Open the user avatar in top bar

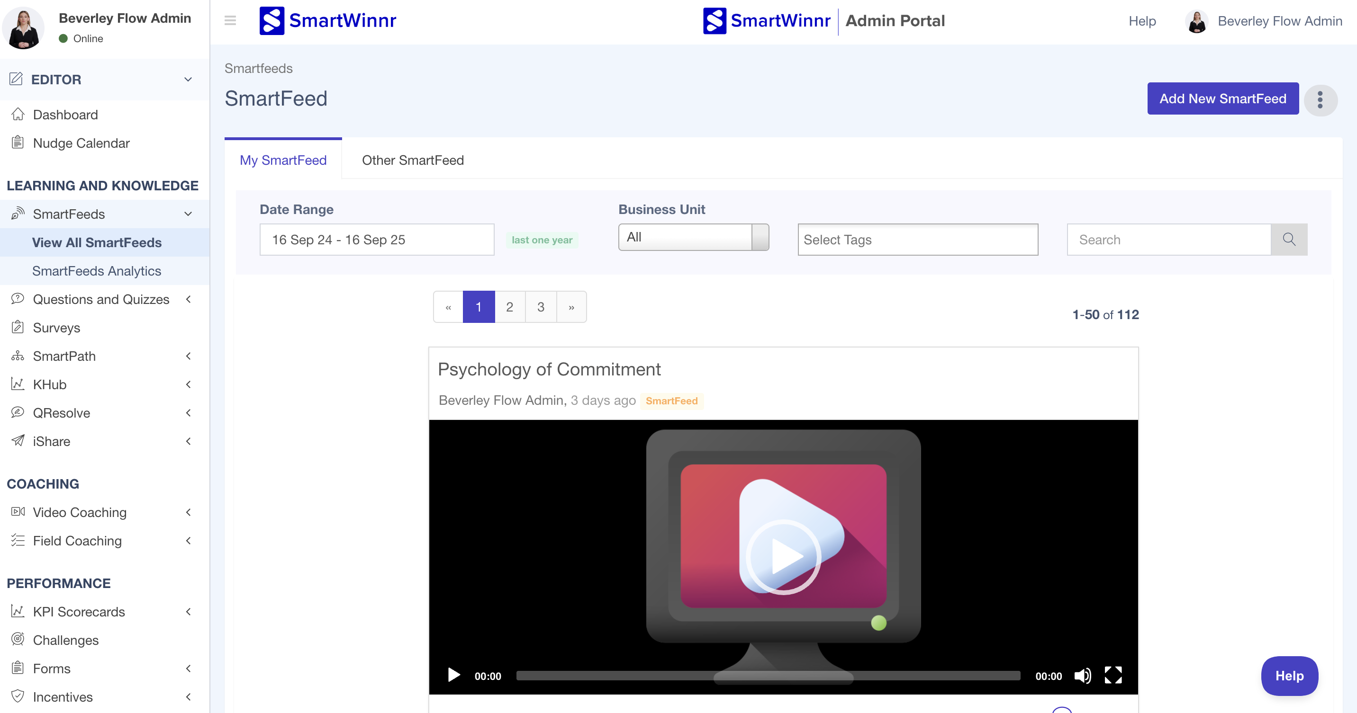pos(1196,21)
